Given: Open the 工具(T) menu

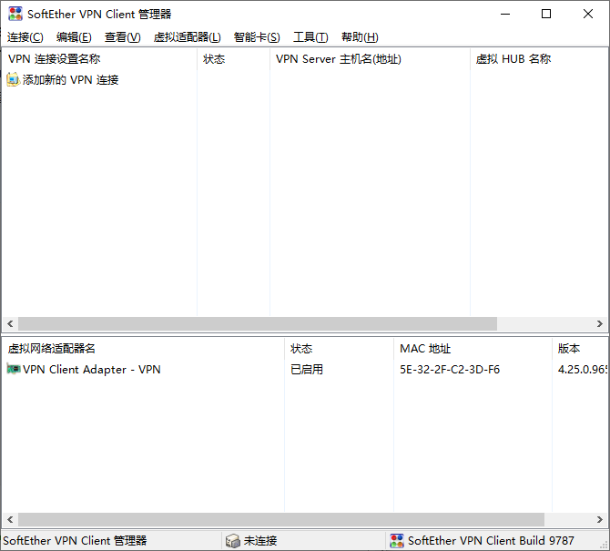Looking at the screenshot, I should point(310,37).
